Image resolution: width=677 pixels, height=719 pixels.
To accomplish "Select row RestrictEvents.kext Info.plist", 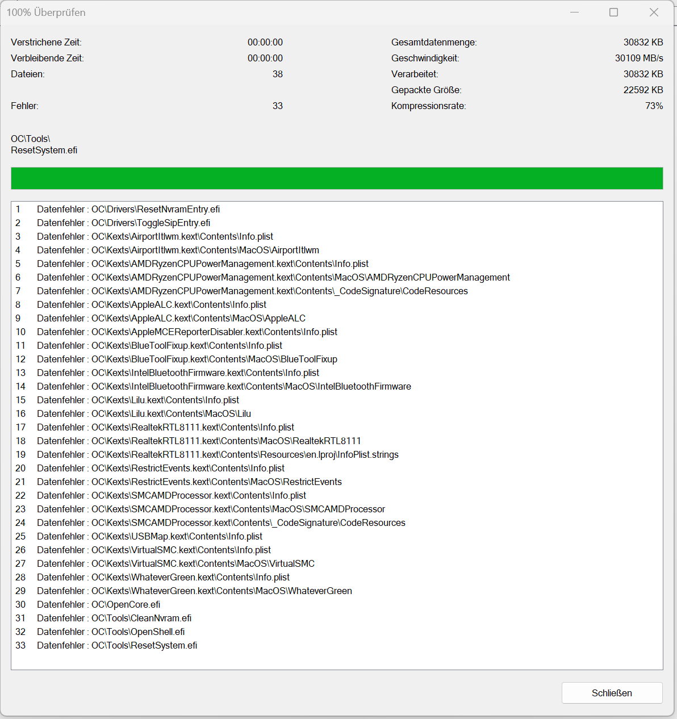I will [337, 468].
